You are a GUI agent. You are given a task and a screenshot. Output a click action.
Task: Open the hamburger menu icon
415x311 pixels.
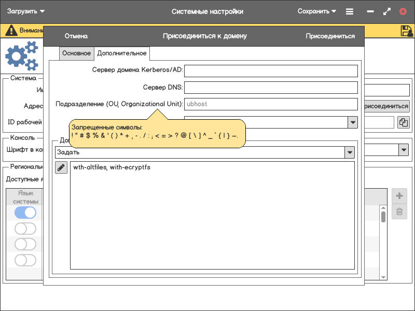[350, 11]
